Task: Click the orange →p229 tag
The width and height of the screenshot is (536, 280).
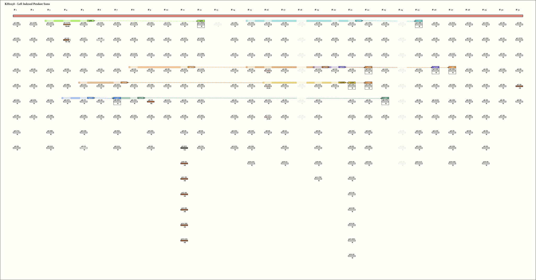Action: tap(191, 67)
